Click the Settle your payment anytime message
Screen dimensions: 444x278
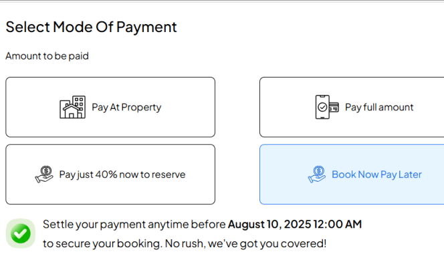(134, 224)
